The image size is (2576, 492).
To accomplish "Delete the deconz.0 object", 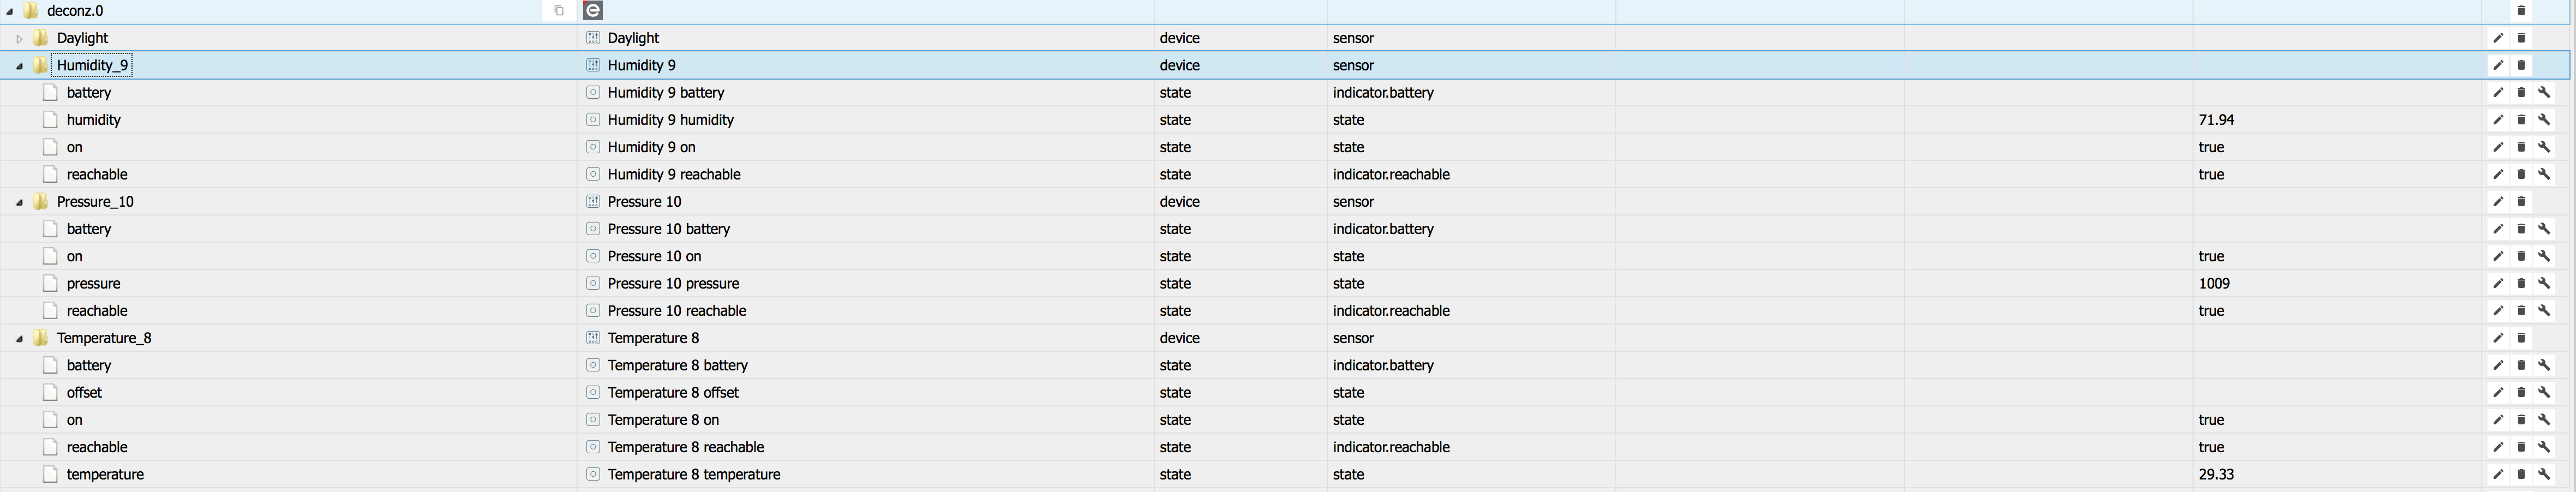I will (x=2521, y=11).
